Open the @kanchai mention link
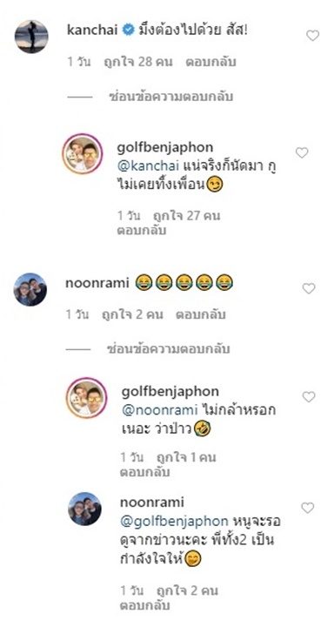Viewport: 334px width, 634px height. coord(148,166)
